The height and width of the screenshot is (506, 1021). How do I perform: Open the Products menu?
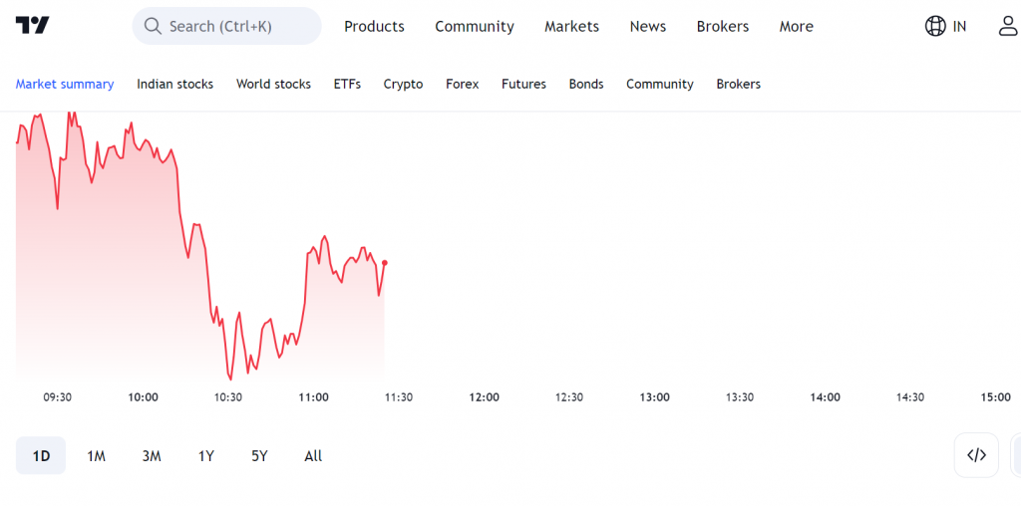(x=375, y=27)
